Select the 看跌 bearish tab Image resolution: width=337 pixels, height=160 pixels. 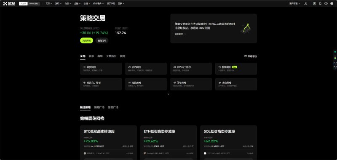100,56
